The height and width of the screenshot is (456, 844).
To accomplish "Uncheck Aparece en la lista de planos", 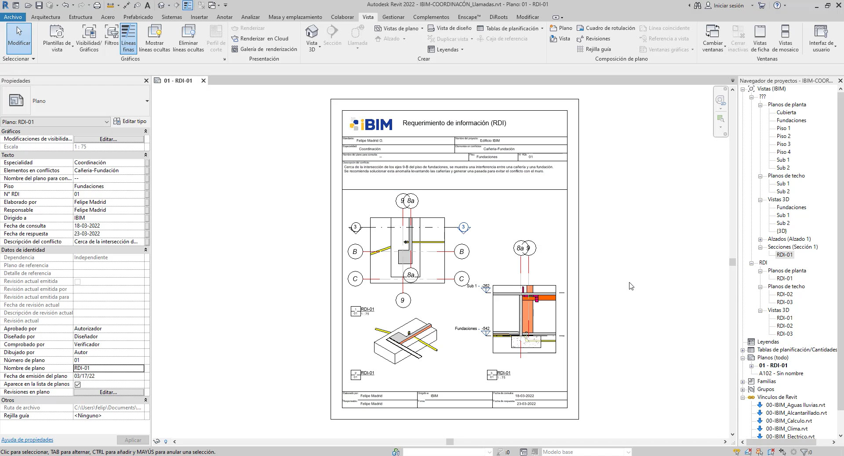I will [x=78, y=384].
